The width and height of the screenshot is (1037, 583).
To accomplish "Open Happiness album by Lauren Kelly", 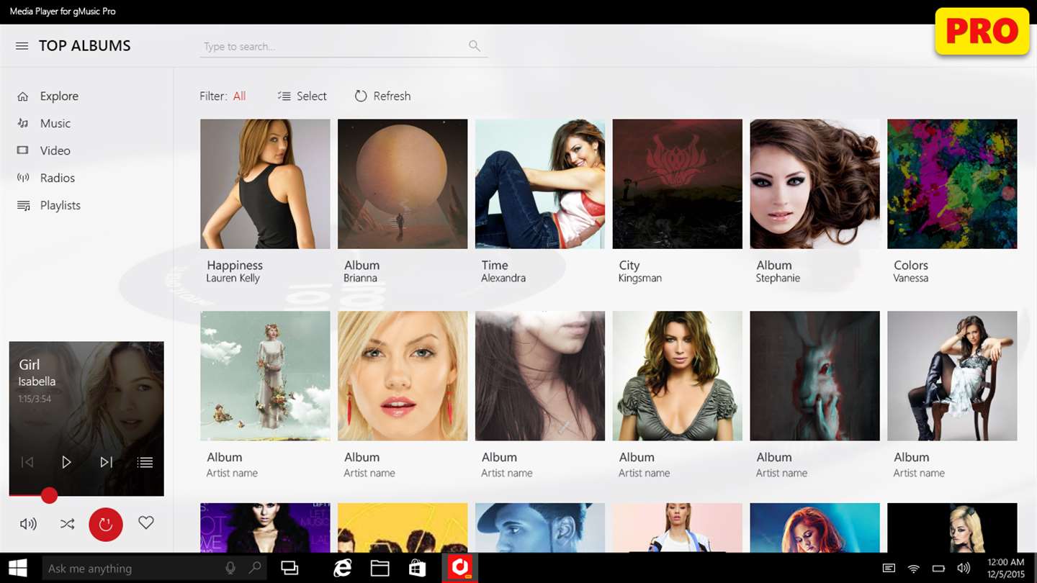I will [x=265, y=184].
